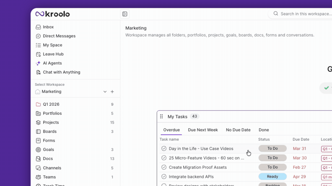
Task: Collapse the sidebar with the panel icon
Action: pos(125,14)
